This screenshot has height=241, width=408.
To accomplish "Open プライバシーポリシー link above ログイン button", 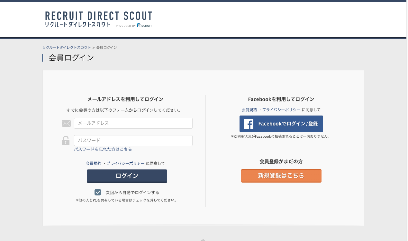I will pyautogui.click(x=125, y=163).
